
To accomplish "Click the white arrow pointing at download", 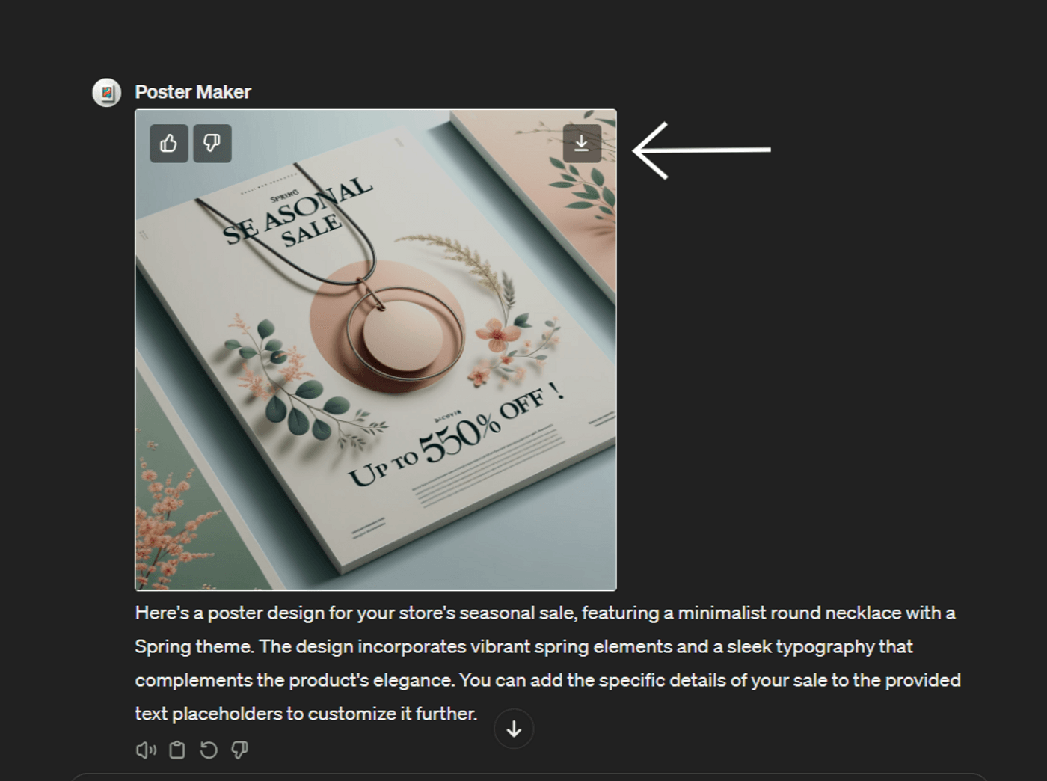I will (x=701, y=150).
